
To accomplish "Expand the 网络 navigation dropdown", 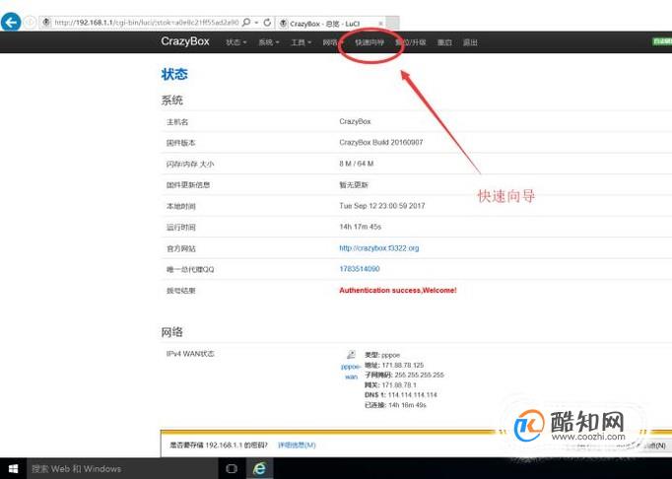I will 333,42.
